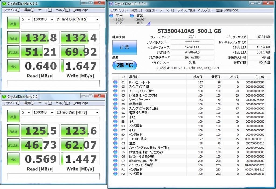276x189 pixels.
Task: Click the ST3500410AS 500.1 GB model title
Action: [189, 31]
